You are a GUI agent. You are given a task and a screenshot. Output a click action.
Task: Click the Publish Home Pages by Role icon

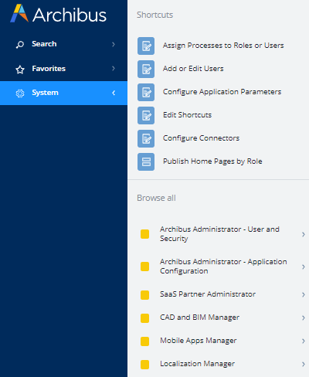pyautogui.click(x=146, y=161)
